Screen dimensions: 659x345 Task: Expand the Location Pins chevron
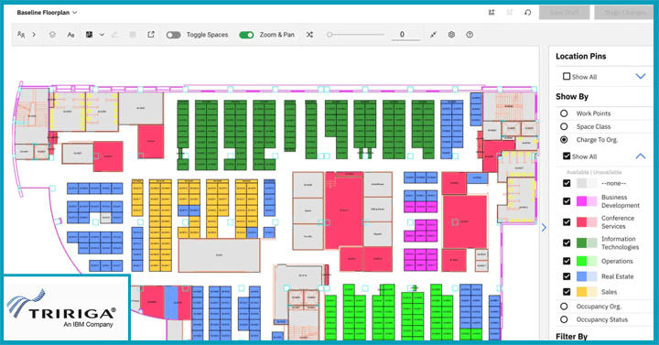pyautogui.click(x=641, y=76)
